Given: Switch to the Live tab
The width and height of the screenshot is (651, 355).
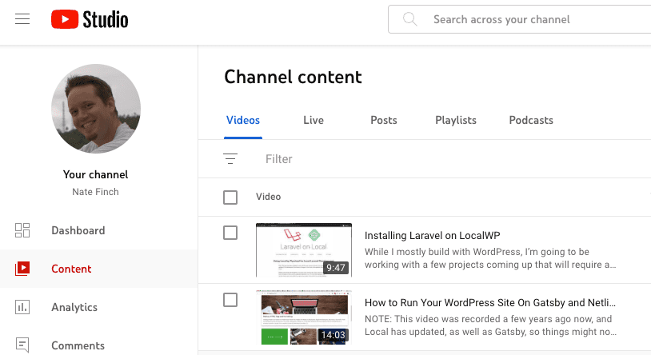Looking at the screenshot, I should click(314, 121).
